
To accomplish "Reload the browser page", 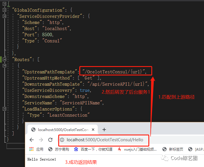I will tap(50, 140).
